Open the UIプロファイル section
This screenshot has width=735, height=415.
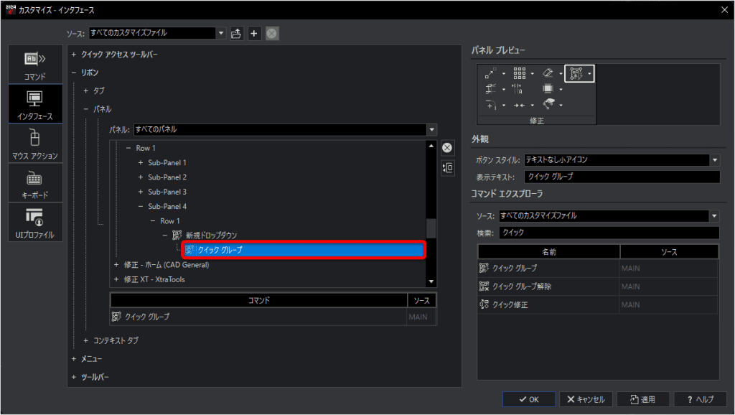[35, 223]
